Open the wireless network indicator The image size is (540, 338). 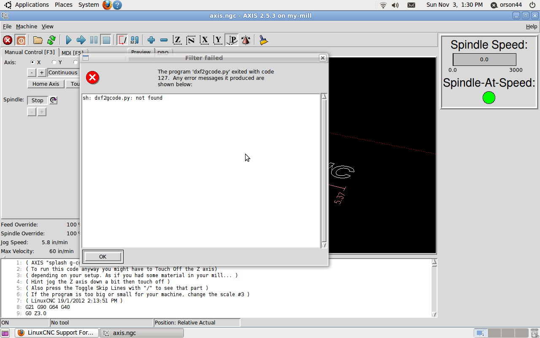(383, 5)
